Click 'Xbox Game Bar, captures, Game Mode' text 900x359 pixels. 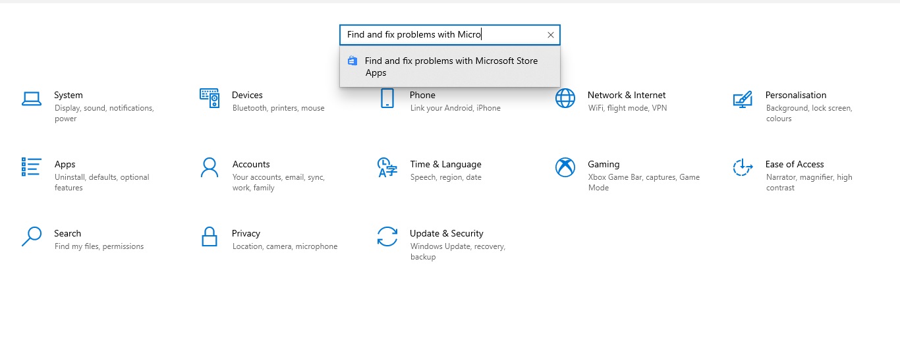(x=644, y=182)
